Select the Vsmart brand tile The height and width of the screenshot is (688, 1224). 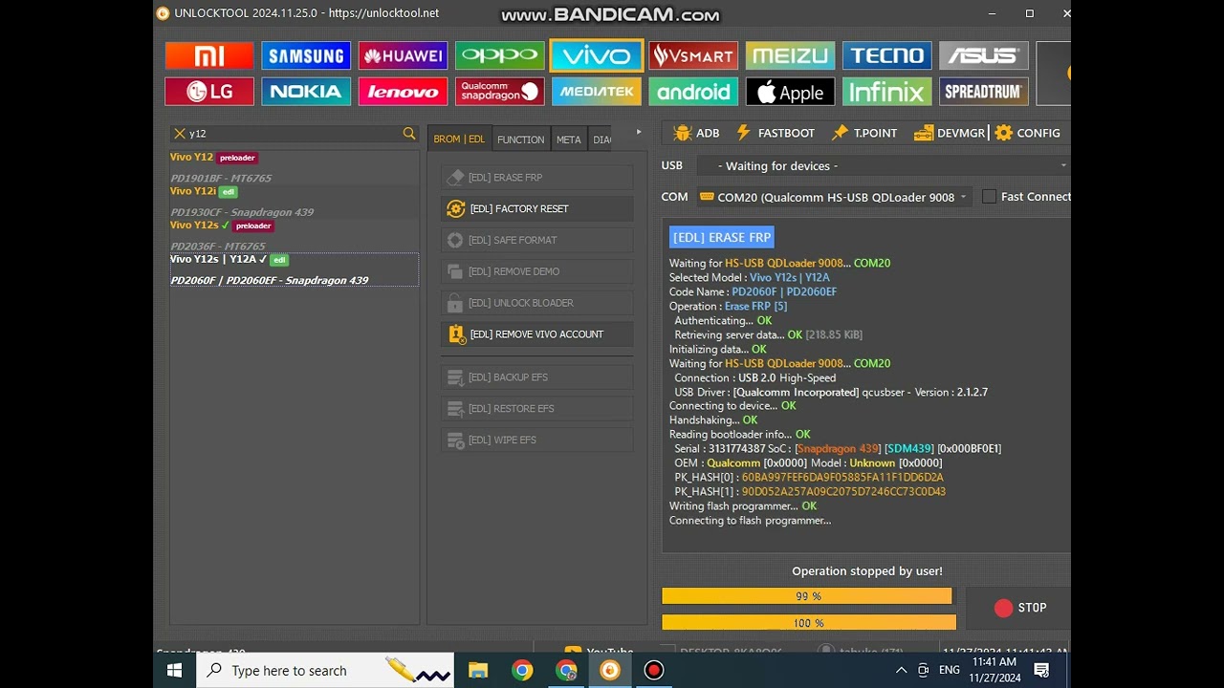(x=693, y=55)
